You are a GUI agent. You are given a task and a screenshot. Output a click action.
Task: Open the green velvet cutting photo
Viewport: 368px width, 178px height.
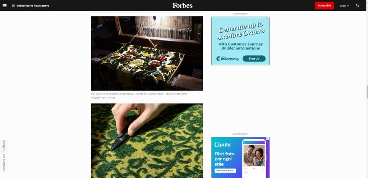pos(147,141)
